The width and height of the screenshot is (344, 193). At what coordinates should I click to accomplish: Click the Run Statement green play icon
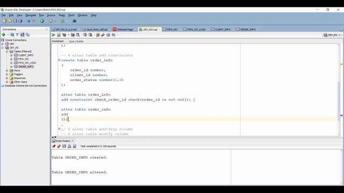click(53, 35)
